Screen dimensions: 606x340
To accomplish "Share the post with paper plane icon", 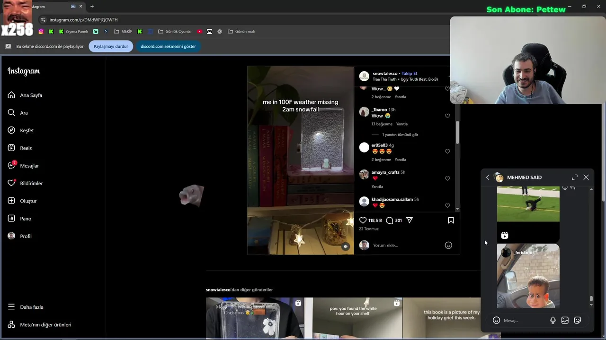I will coord(410,221).
